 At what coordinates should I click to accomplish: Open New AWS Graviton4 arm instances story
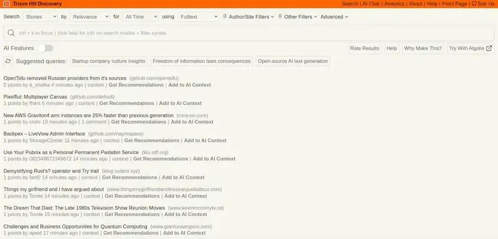coord(88,115)
